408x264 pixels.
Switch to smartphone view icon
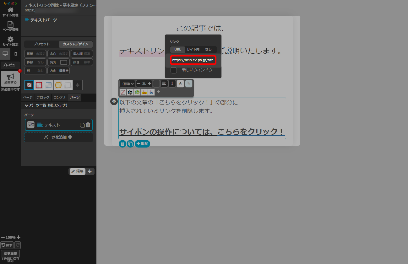pyautogui.click(x=16, y=54)
